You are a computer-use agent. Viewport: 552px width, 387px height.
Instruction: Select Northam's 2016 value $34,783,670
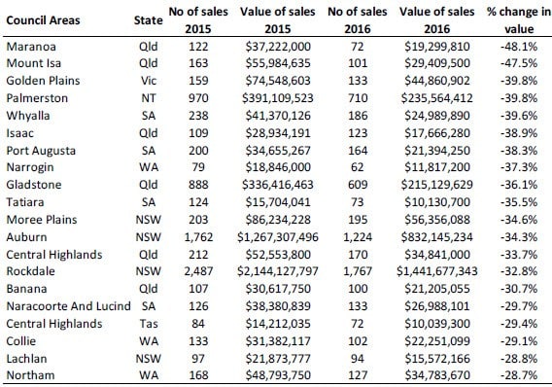(437, 375)
